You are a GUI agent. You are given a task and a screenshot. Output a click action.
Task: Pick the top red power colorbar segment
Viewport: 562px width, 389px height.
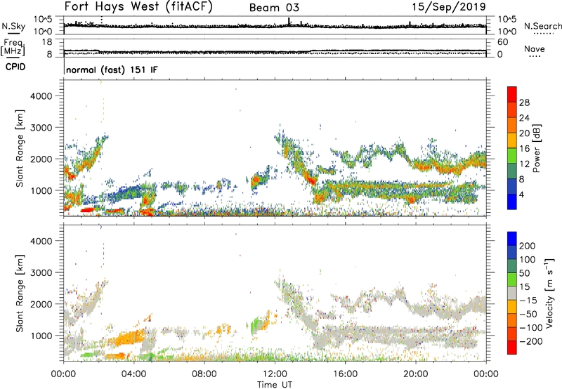tap(512, 94)
